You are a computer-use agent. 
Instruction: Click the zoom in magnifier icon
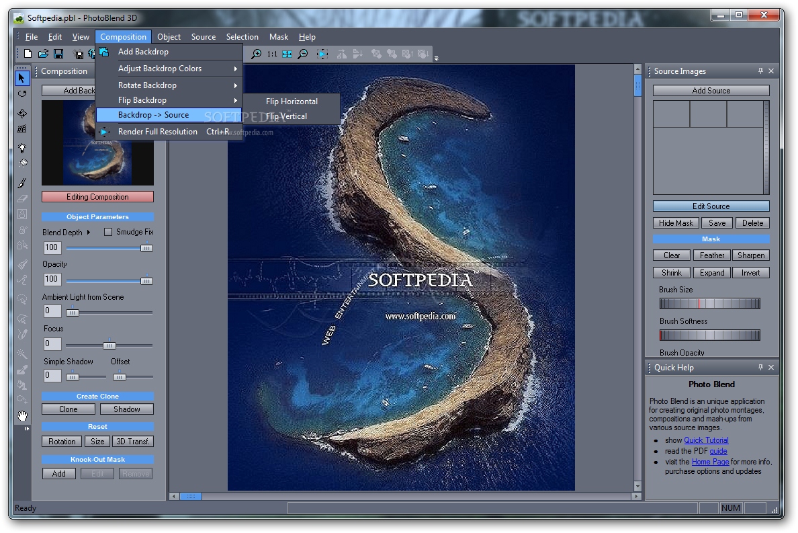257,54
